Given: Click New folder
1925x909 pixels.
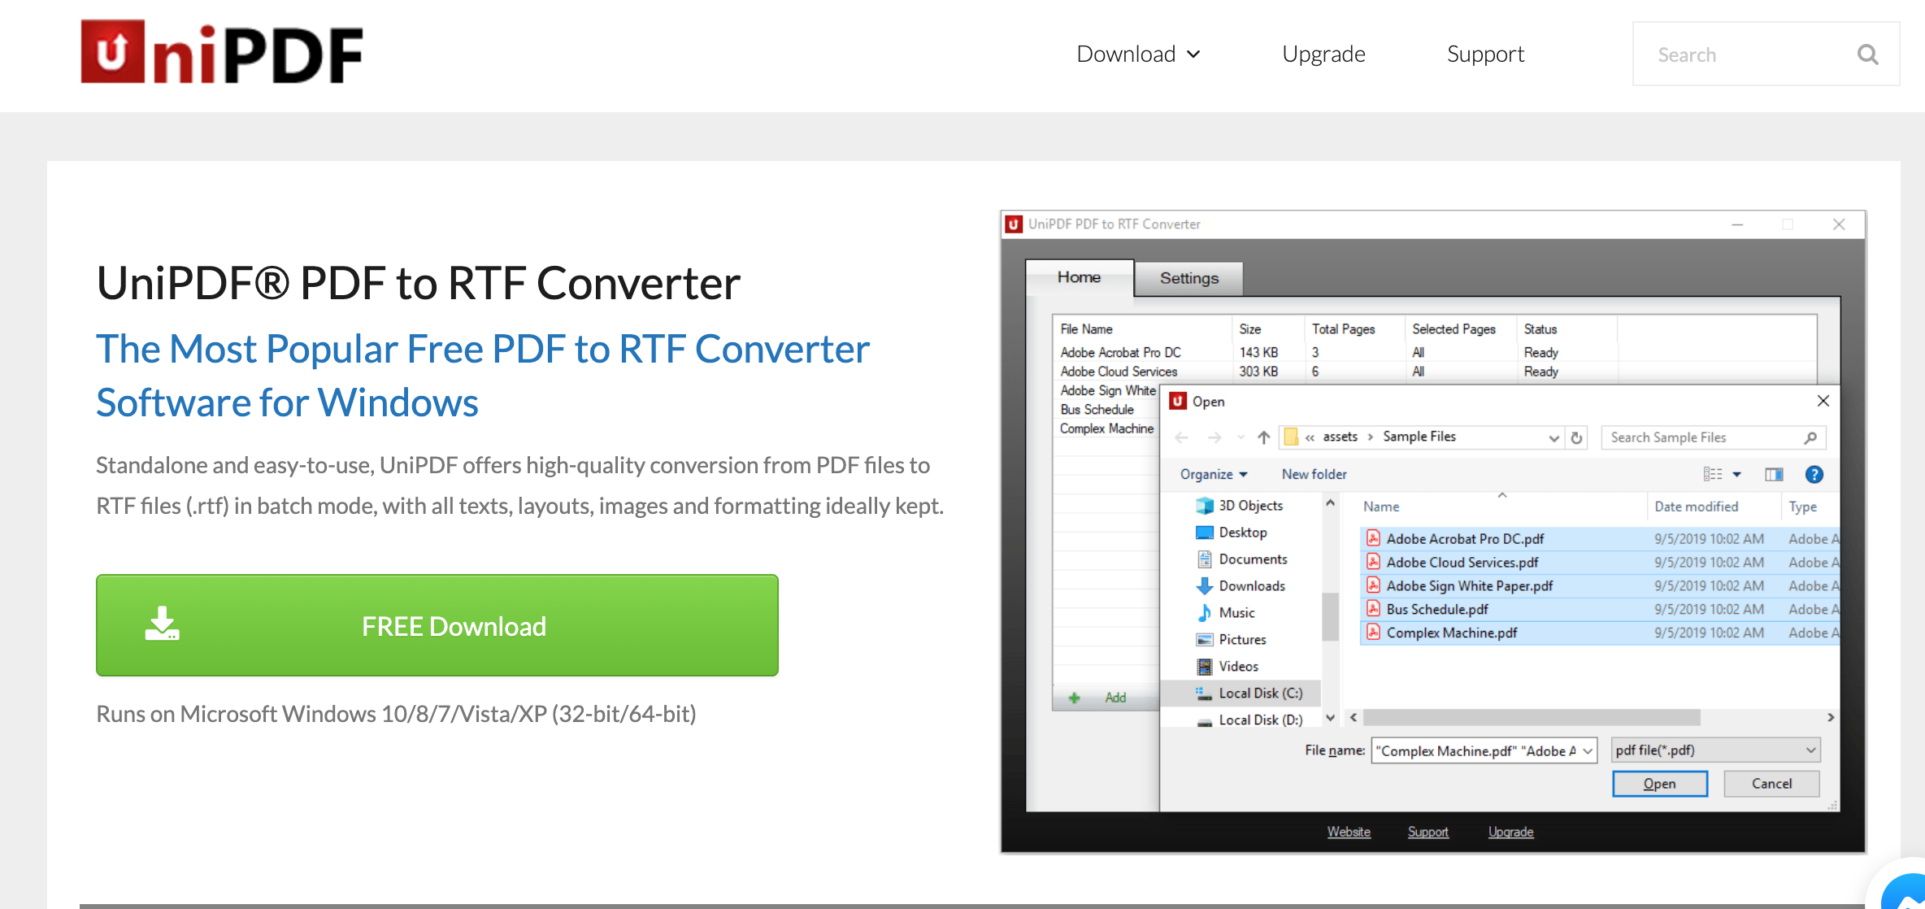Looking at the screenshot, I should click(1314, 474).
